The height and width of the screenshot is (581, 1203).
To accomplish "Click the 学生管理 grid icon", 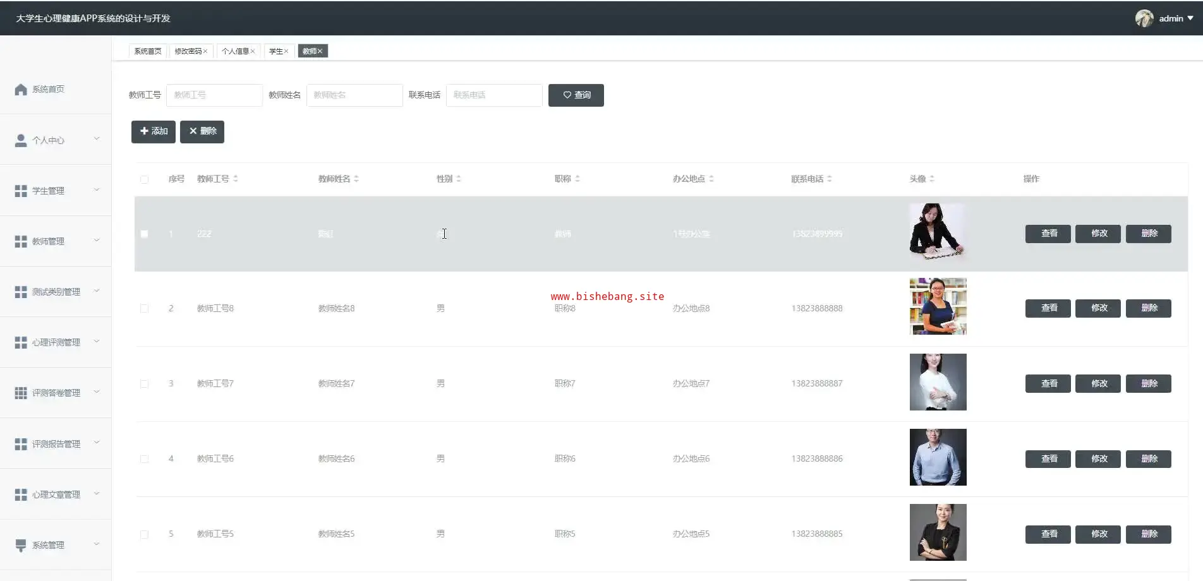I will click(x=21, y=191).
